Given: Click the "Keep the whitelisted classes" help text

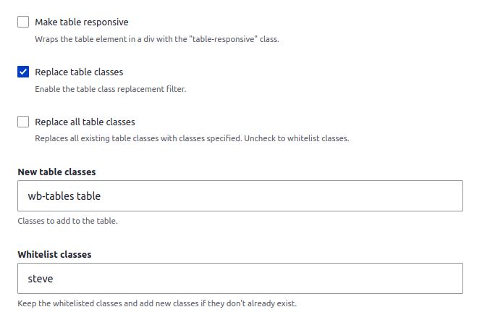Looking at the screenshot, I should [x=156, y=303].
